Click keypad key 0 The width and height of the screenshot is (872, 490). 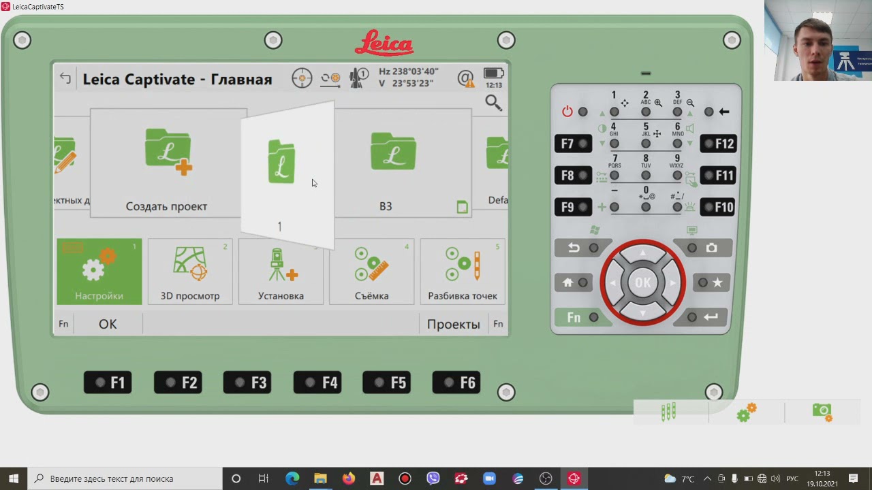click(x=646, y=207)
